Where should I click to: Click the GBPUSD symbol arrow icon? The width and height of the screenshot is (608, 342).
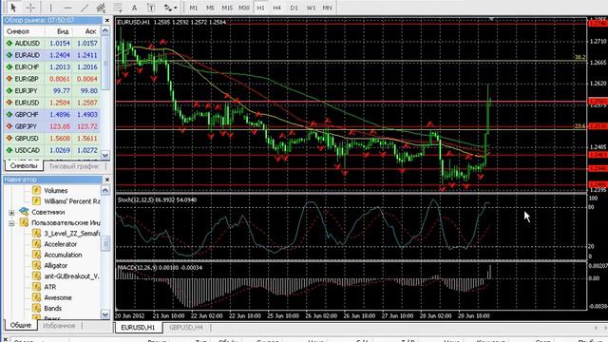pos(9,138)
